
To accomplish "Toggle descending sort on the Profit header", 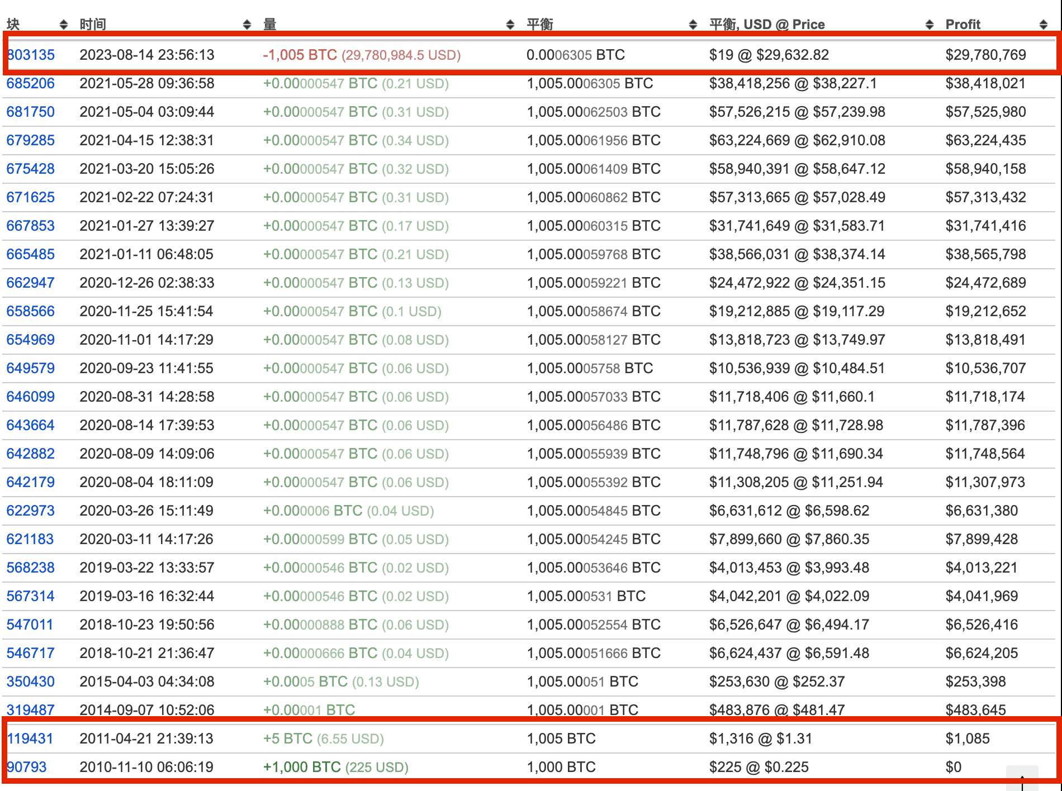I will (963, 23).
